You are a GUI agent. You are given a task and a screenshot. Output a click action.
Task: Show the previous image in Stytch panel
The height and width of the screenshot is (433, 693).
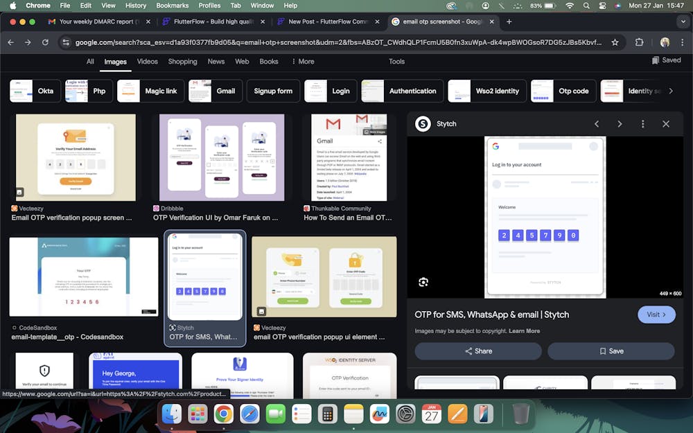point(597,124)
